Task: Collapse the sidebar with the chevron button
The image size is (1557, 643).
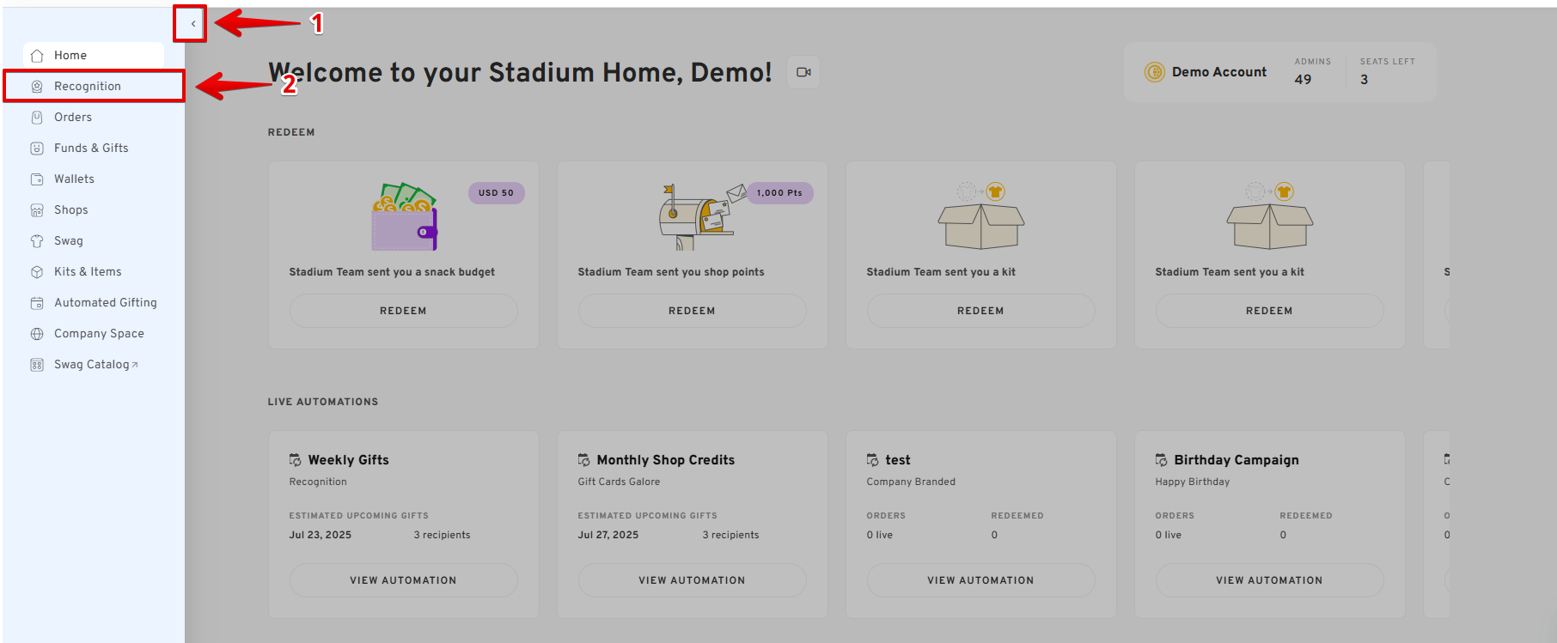Action: (193, 24)
